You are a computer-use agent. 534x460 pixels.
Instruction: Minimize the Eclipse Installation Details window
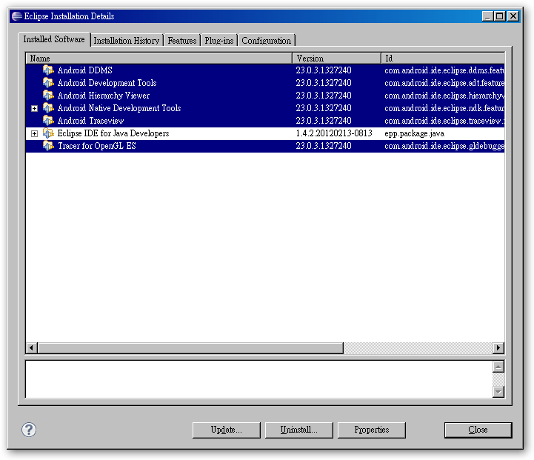(487, 16)
